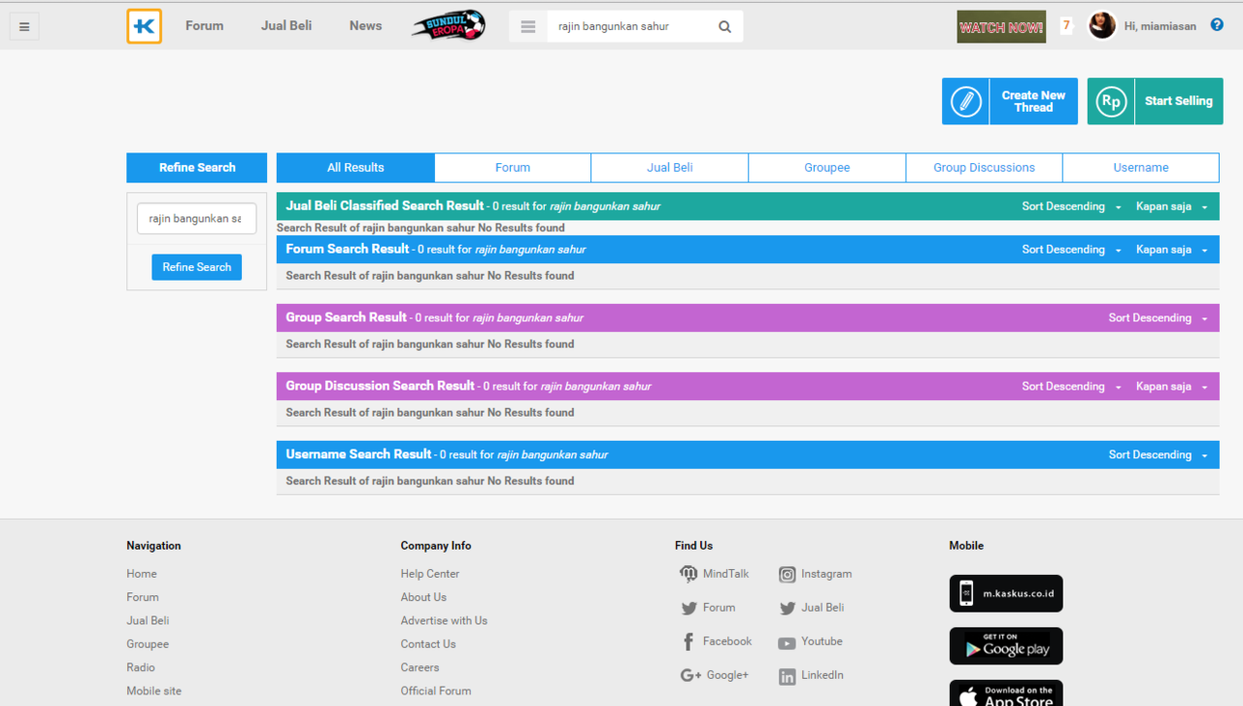Screen dimensions: 1243x706
Task: Expand Sort Descending in Jual Beli results
Action: (1072, 207)
